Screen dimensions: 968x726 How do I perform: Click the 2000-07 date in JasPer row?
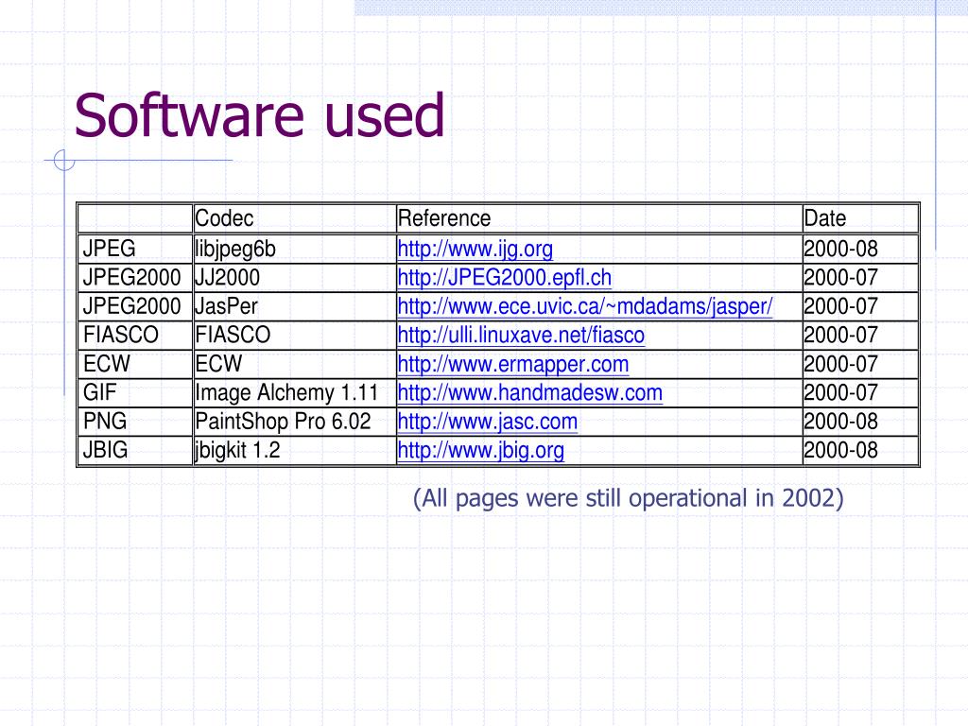click(x=840, y=306)
